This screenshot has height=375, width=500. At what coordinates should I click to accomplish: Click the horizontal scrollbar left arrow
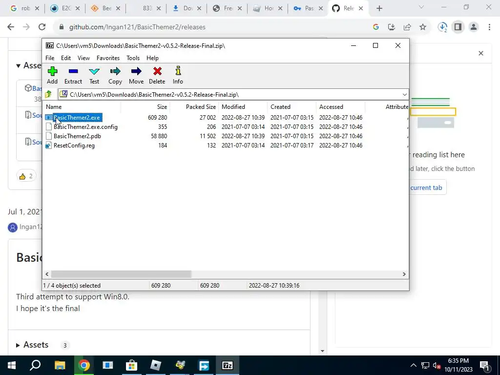pos(47,274)
